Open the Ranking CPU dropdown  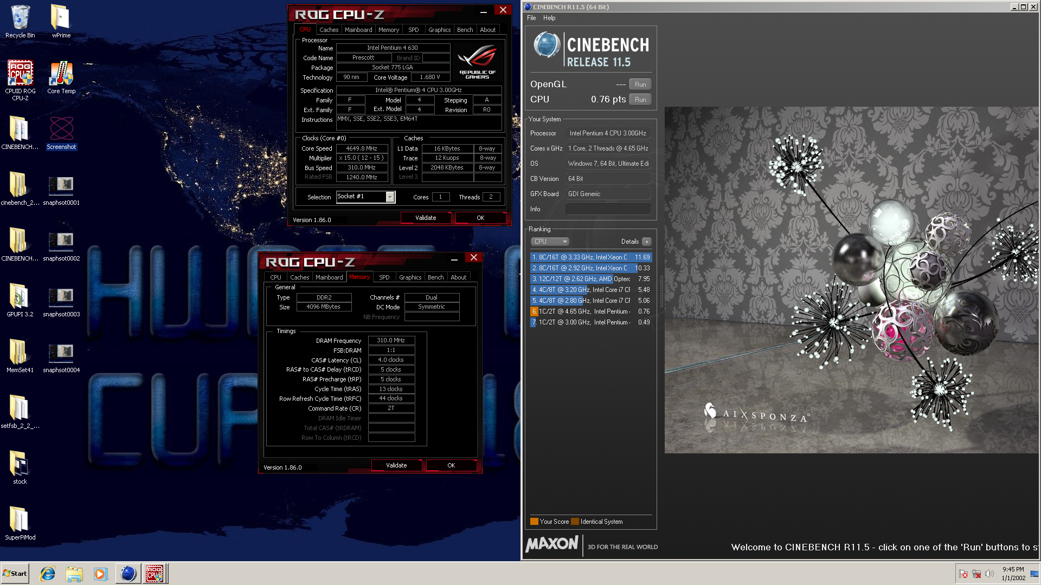tap(550, 242)
